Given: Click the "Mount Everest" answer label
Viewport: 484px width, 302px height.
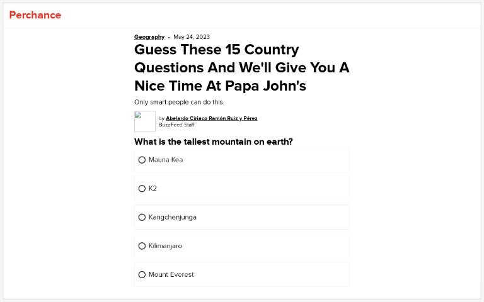Looking at the screenshot, I should (171, 275).
